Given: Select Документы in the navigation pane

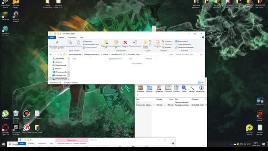Looking at the screenshot, I should click(58, 59).
